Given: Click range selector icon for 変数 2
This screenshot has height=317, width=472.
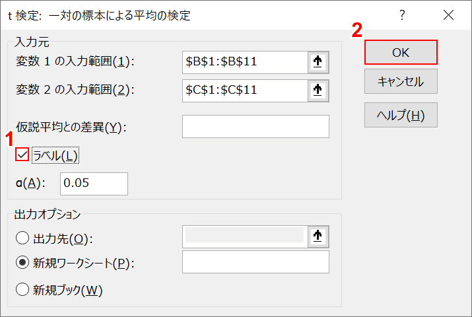Looking at the screenshot, I should pyautogui.click(x=318, y=90).
